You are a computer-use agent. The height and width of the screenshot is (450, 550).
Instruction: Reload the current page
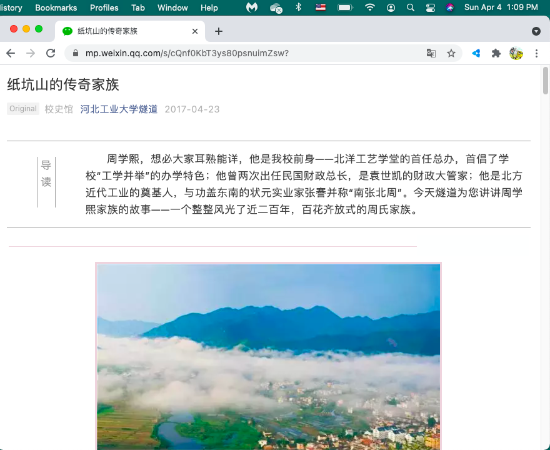tap(51, 53)
